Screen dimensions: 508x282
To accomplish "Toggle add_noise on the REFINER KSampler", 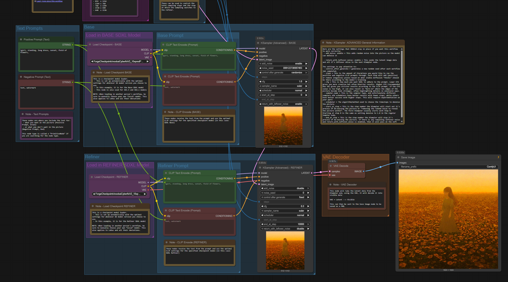I will 285,188.
